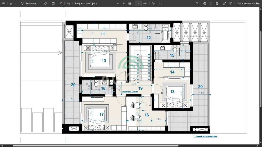This screenshot has width=262, height=147.
Task: Select the eraser tool
Action: [x=45, y=4]
